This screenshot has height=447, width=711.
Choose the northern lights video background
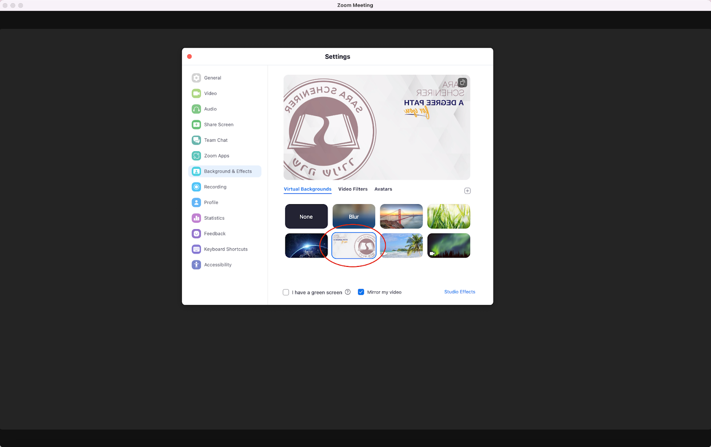[449, 246]
